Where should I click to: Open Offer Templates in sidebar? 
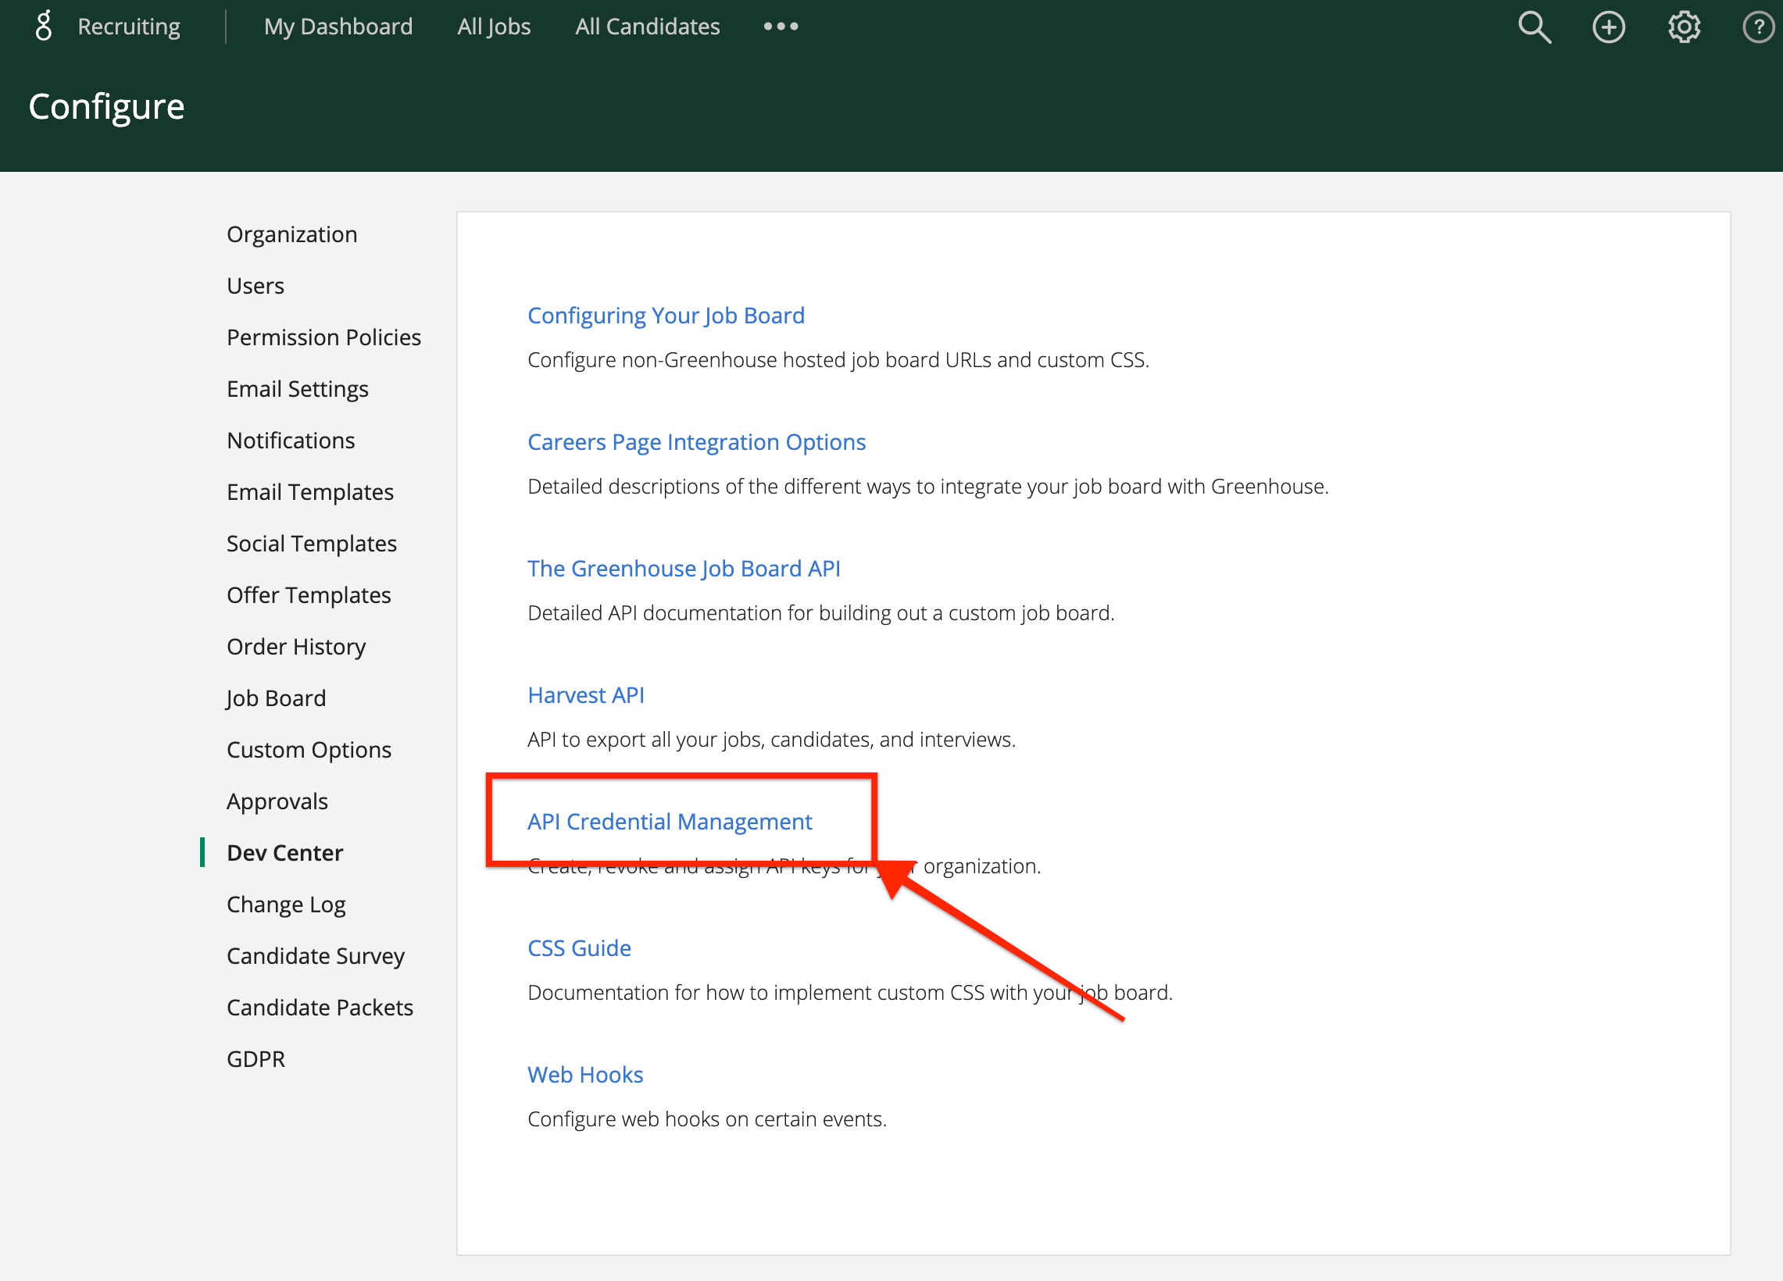[308, 595]
